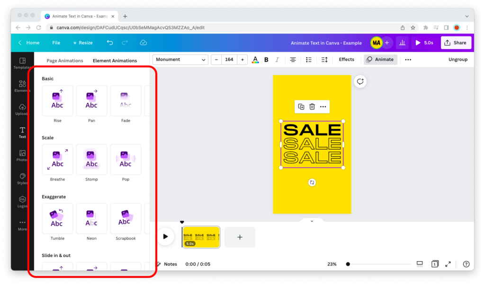Add a comment on the page

click(x=360, y=82)
